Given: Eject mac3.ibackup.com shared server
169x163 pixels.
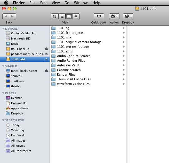Looking at the screenshot, I should 46,71.
